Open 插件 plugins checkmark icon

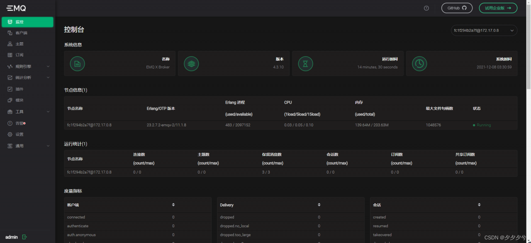coord(10,89)
